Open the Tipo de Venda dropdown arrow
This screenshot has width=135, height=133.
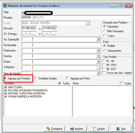click(98, 73)
